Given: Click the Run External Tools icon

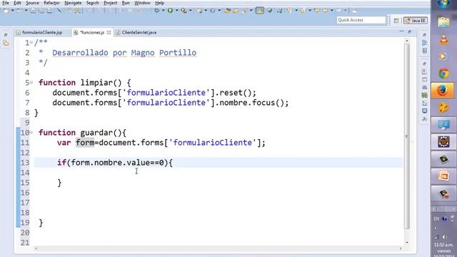Looking at the screenshot, I should tap(184, 11).
